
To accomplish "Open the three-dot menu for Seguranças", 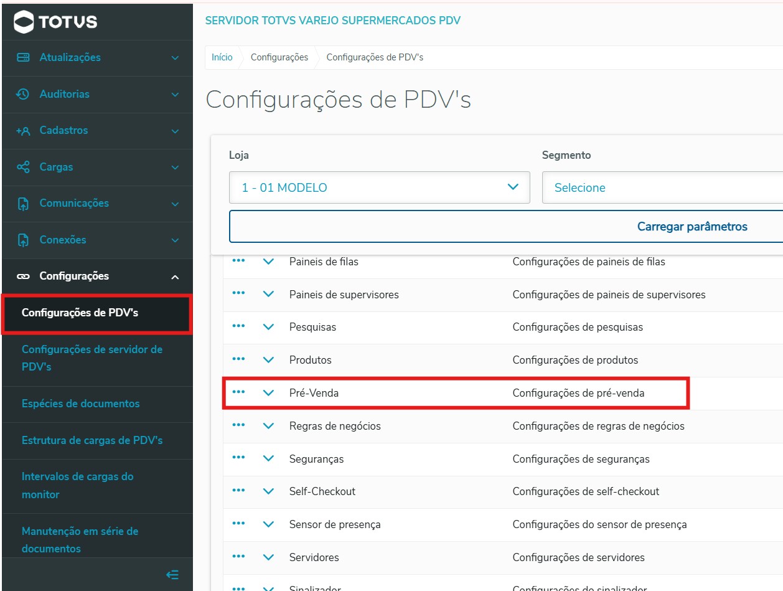I will pos(238,458).
